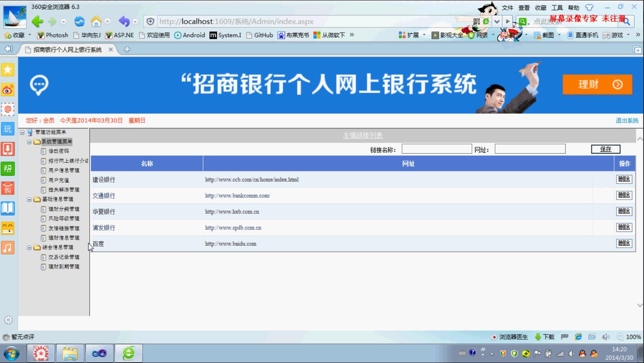This screenshot has width=644, height=363.
Task: Click the security shield in the address bar
Action: [x=150, y=21]
